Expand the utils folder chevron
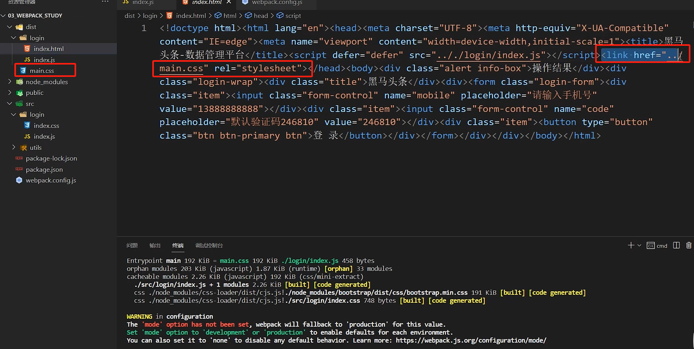694x349 pixels. tap(14, 147)
